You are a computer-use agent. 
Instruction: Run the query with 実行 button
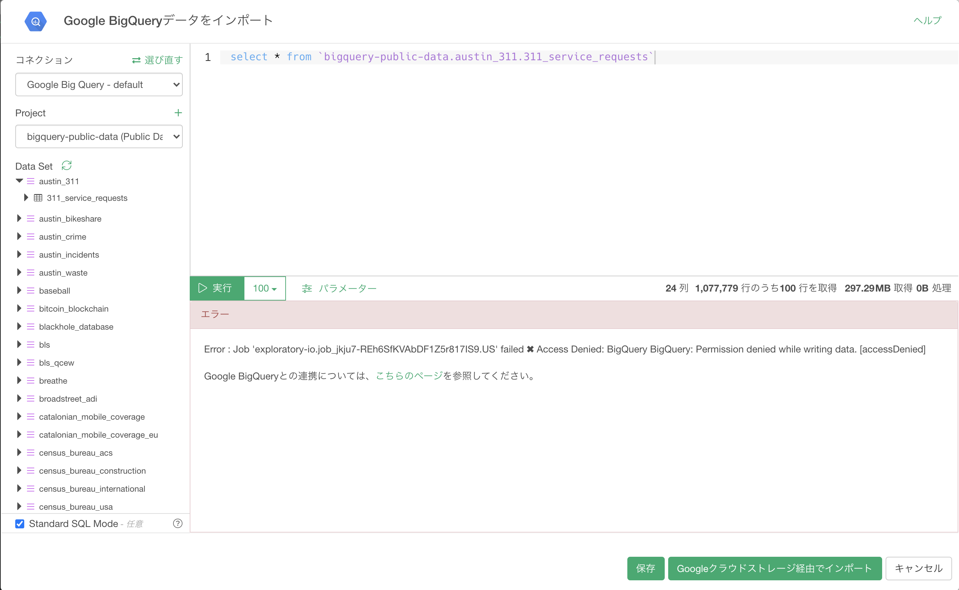click(x=217, y=288)
